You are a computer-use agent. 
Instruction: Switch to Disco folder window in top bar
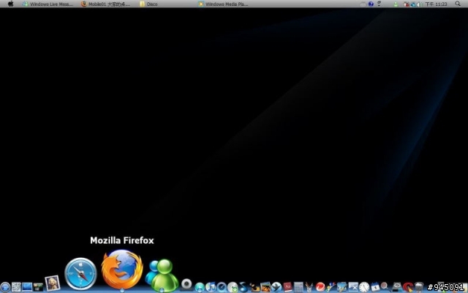(148, 4)
